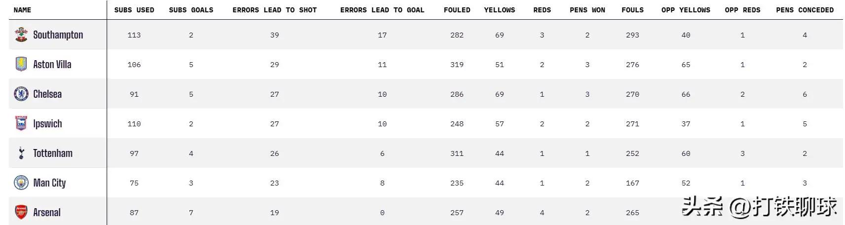This screenshot has width=845, height=225.
Task: Select the Chelsea badge icon
Action: 21,94
